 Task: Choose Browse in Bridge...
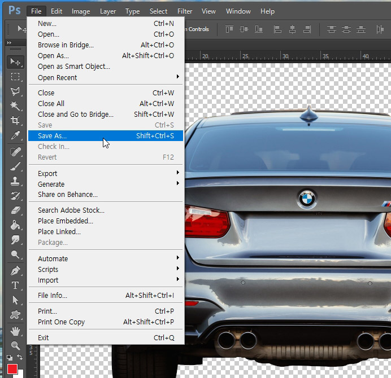106,45
